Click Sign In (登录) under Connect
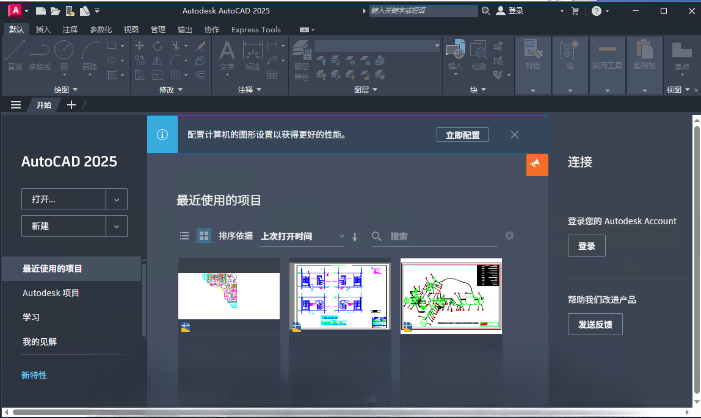 click(x=587, y=246)
